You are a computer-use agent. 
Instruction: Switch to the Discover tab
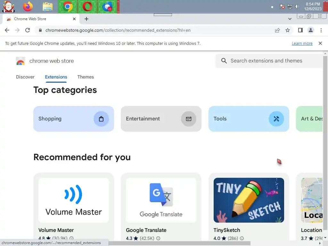click(x=25, y=77)
